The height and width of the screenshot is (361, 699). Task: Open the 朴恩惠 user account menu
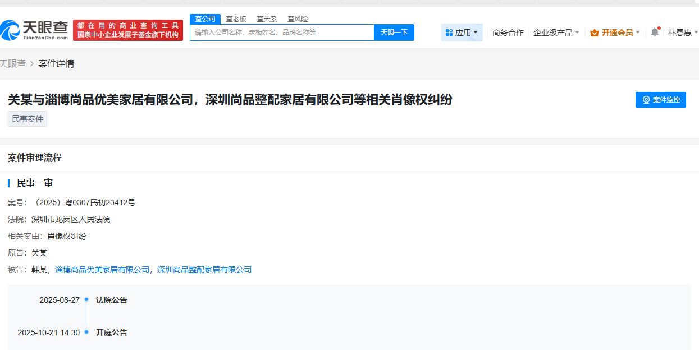pyautogui.click(x=682, y=33)
